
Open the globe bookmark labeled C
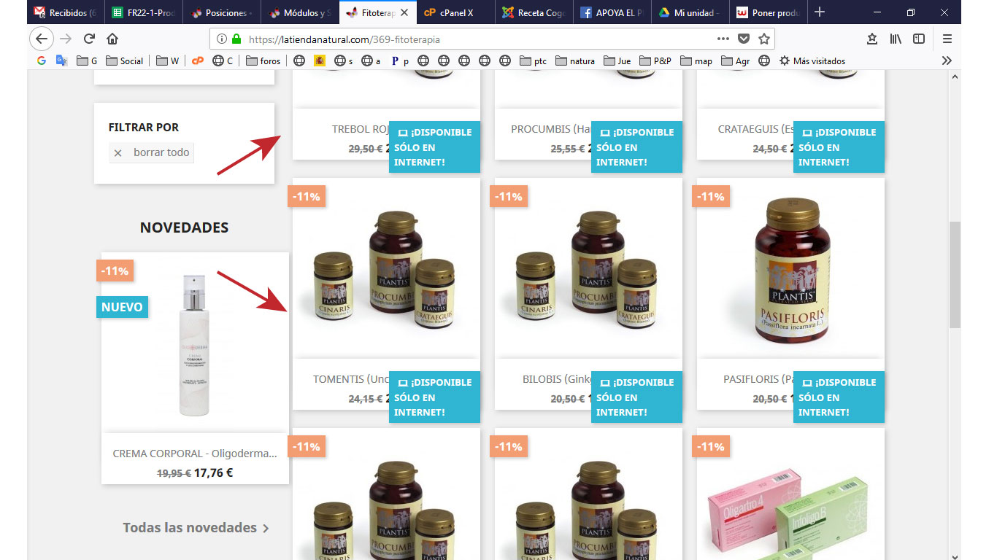point(223,61)
